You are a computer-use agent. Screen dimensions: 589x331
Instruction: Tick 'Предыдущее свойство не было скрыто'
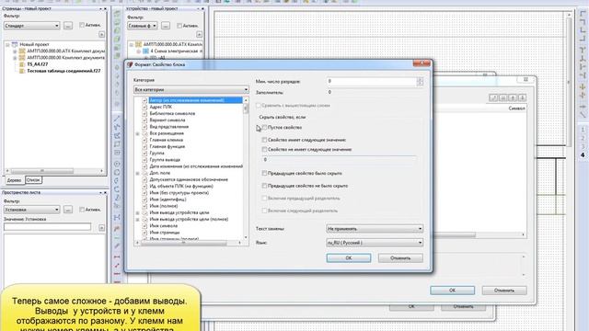coord(264,186)
